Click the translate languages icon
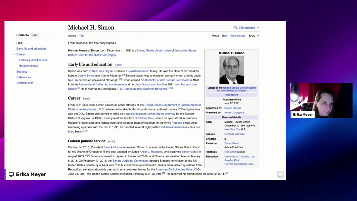 pyautogui.click(x=236, y=28)
